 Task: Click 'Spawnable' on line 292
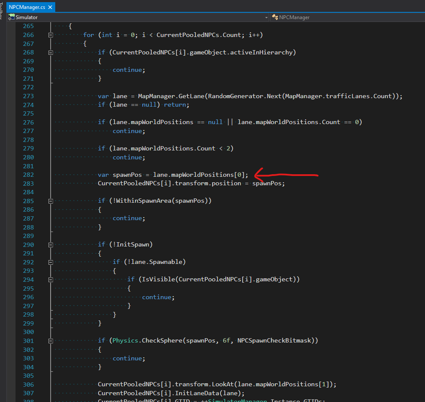pos(166,262)
